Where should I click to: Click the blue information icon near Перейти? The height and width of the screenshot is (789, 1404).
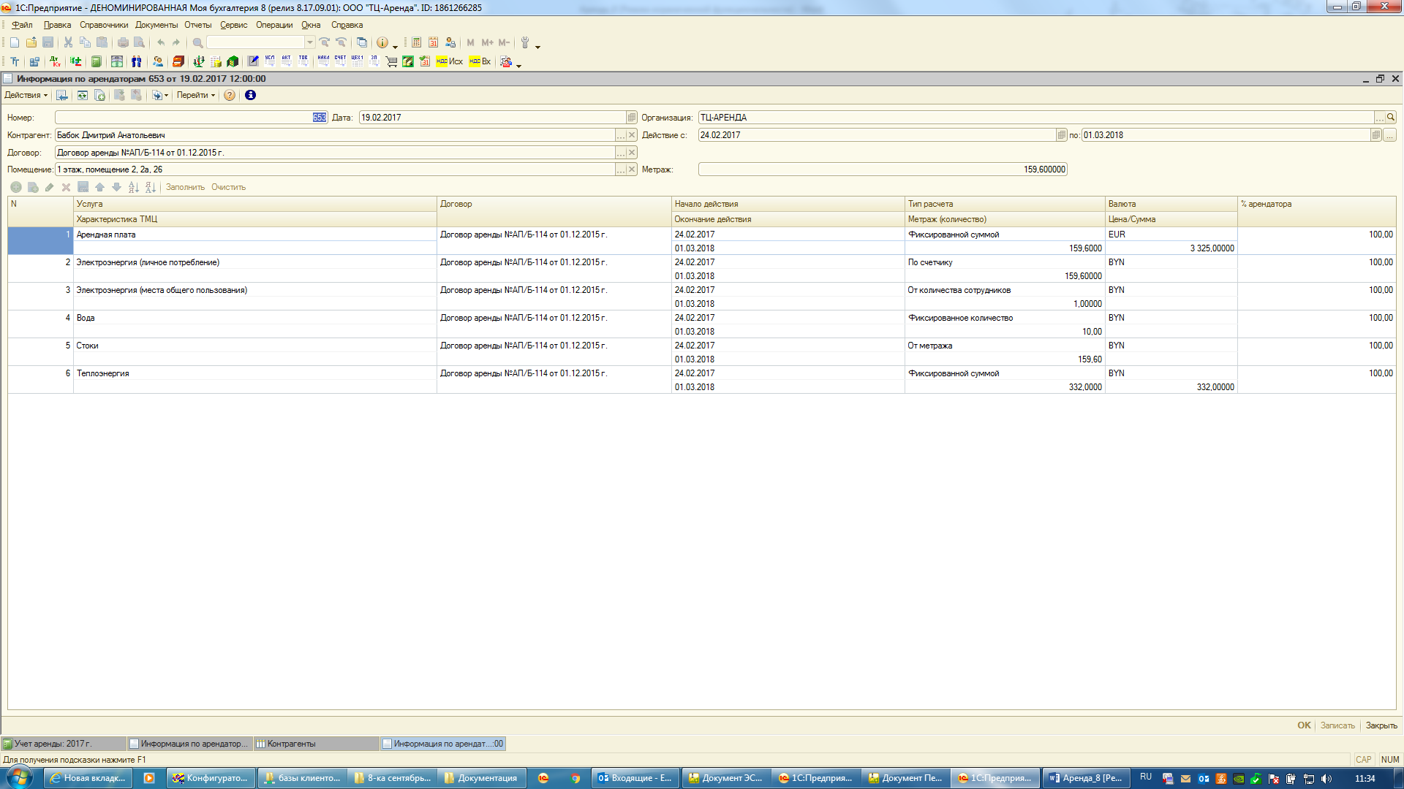click(x=250, y=95)
